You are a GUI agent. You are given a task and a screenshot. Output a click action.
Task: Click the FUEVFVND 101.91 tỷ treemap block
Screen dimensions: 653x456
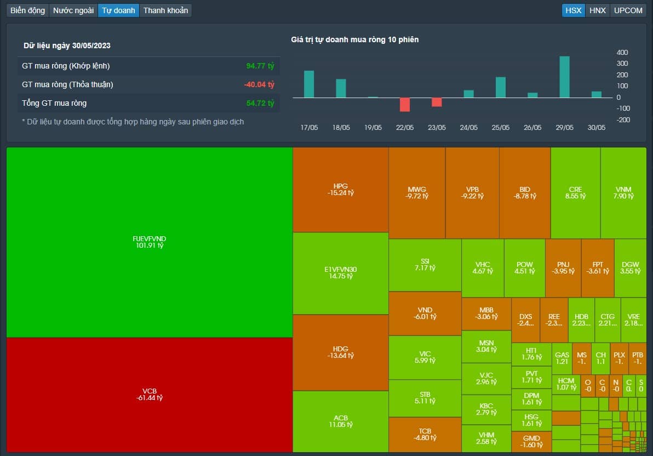(x=150, y=242)
